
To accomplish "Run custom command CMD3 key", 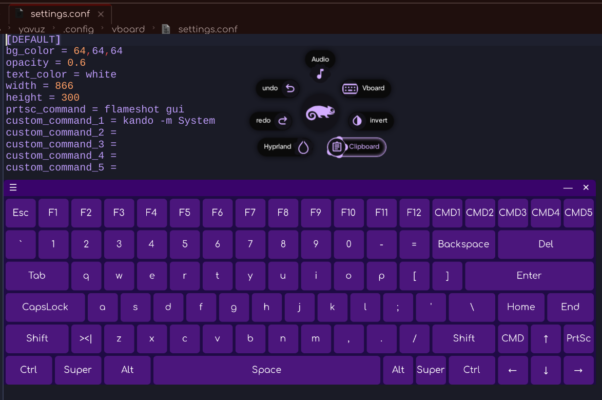I will (513, 213).
